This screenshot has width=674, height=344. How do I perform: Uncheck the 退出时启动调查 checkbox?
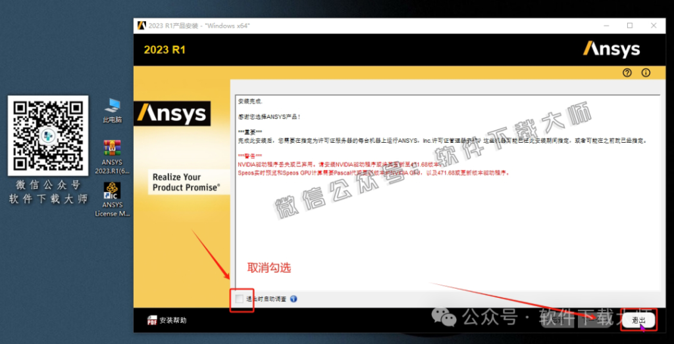(240, 299)
